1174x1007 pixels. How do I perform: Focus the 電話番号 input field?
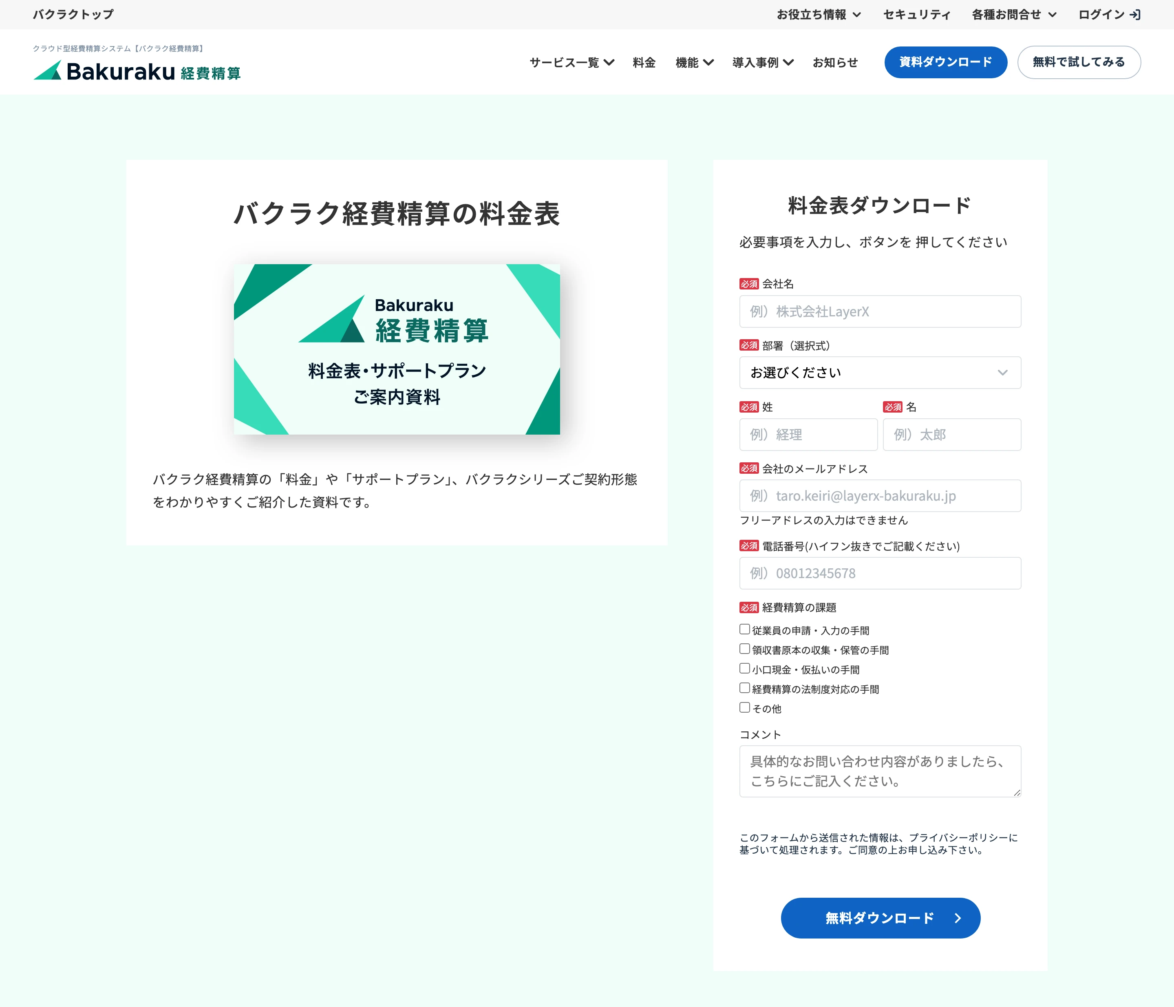pyautogui.click(x=880, y=573)
